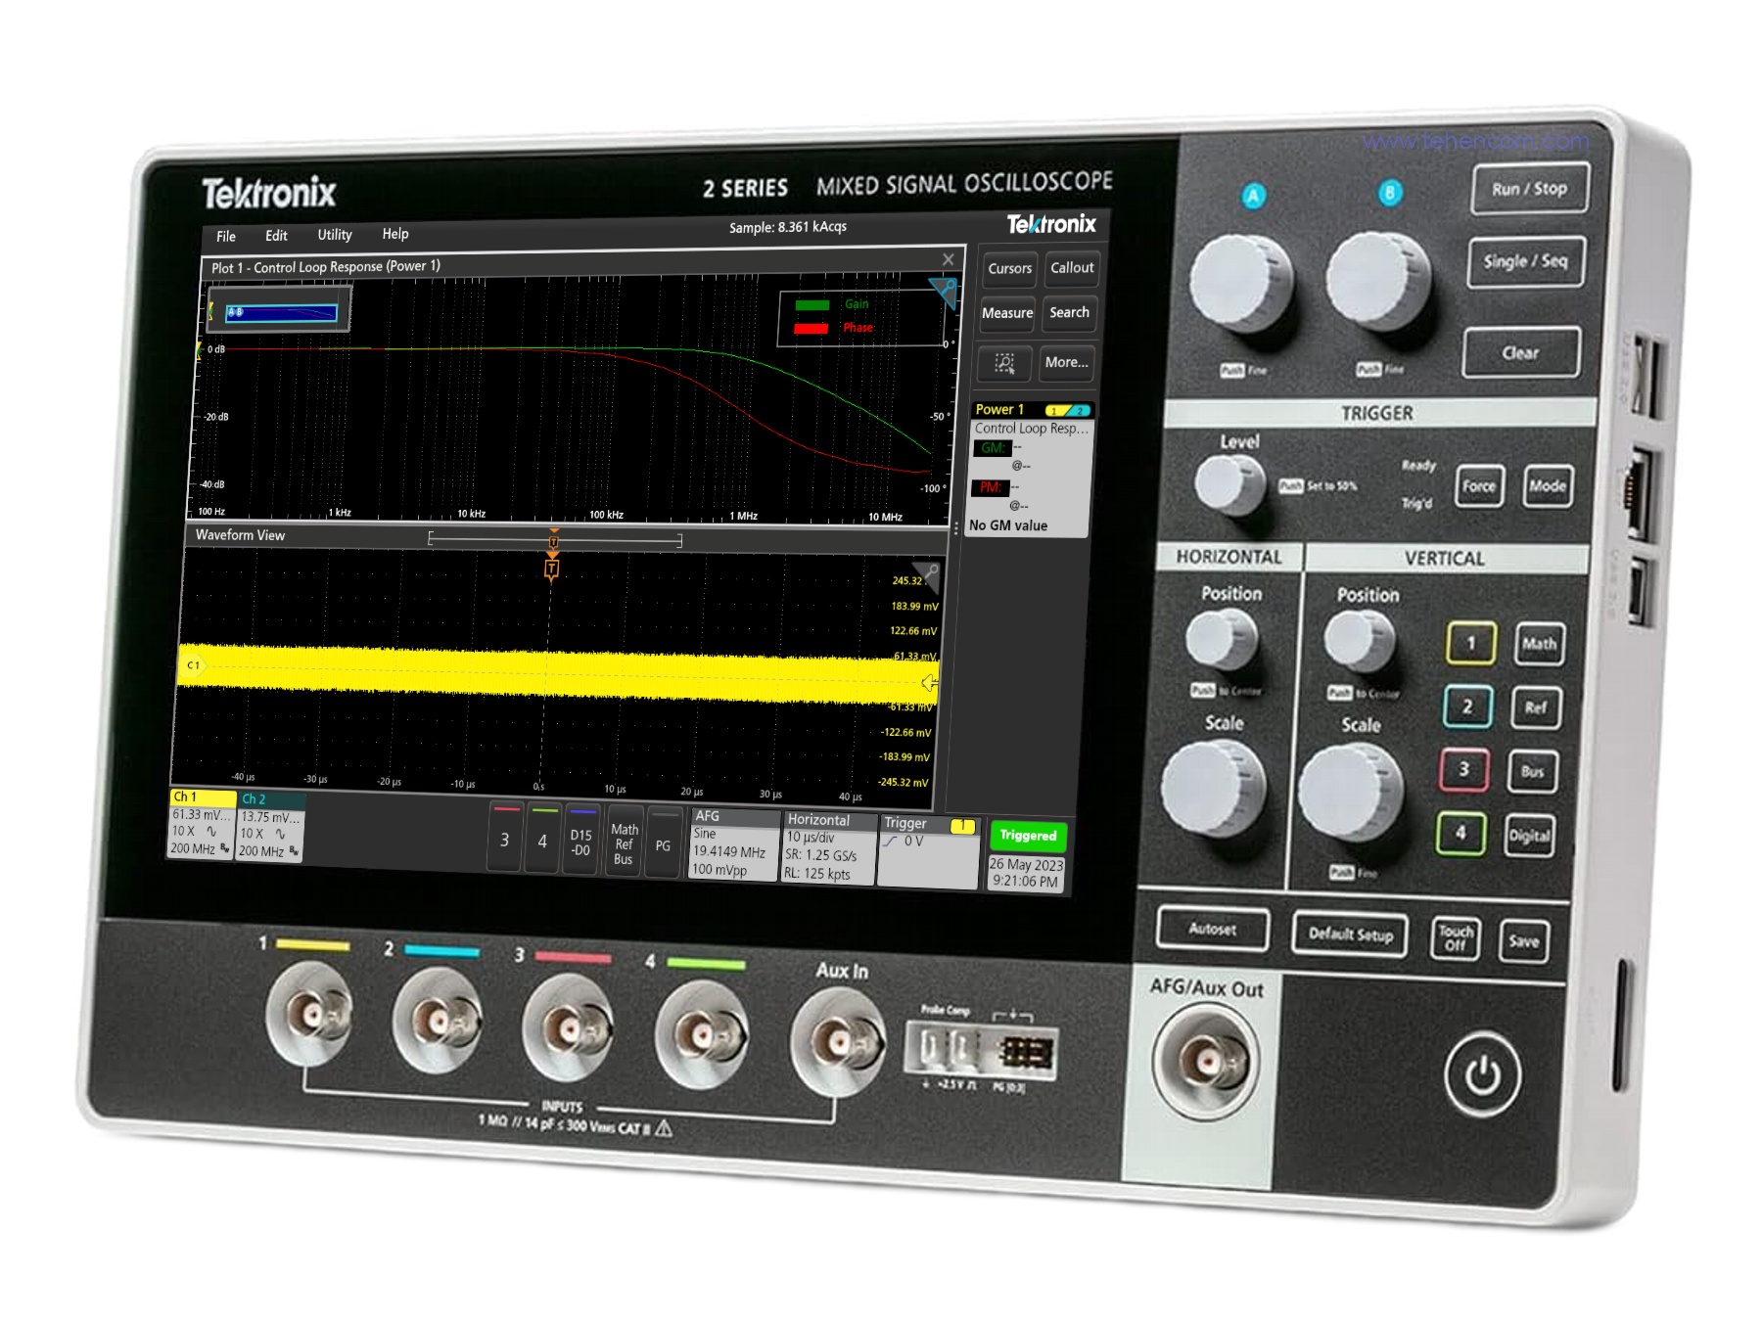The height and width of the screenshot is (1321, 1762).
Task: Click the trigger Force button
Action: pos(1479,486)
